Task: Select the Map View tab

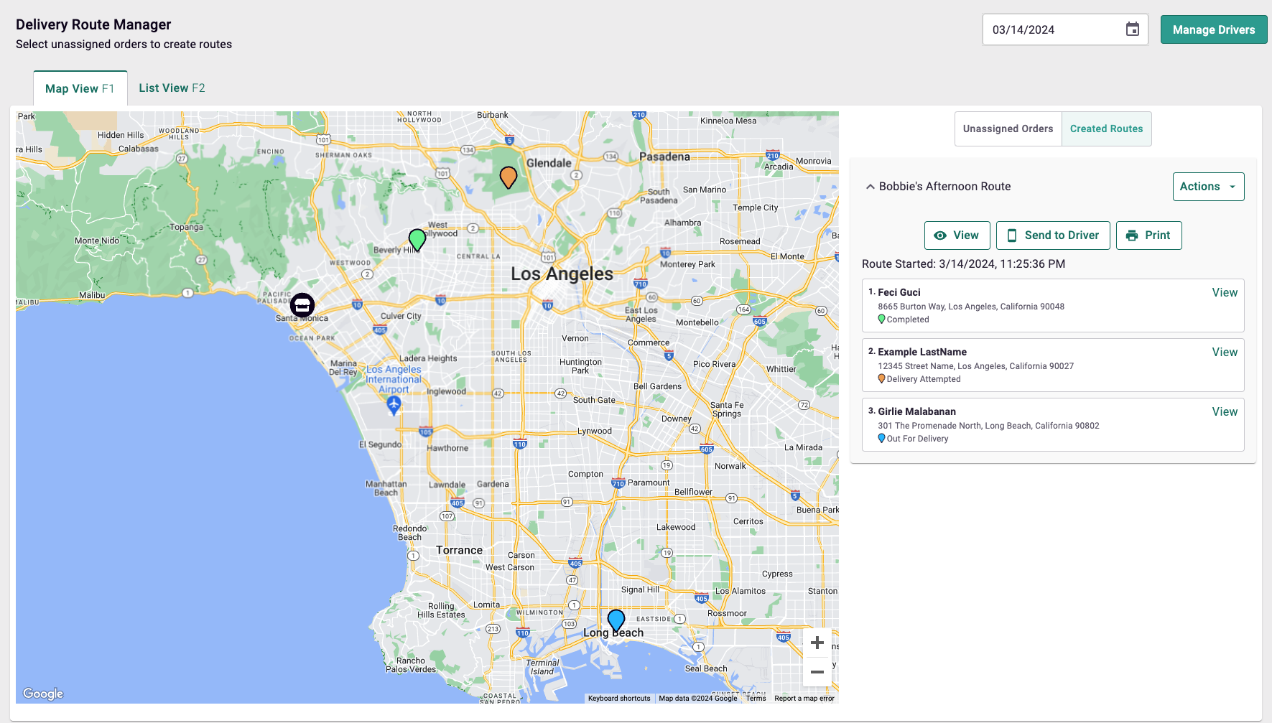Action: point(80,88)
